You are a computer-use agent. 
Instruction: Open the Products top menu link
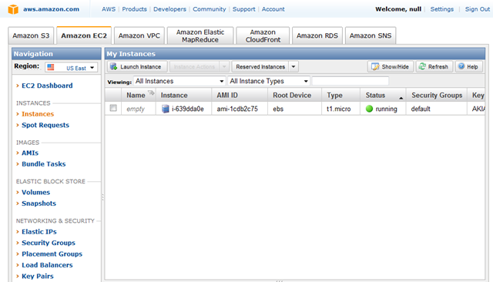(x=134, y=9)
